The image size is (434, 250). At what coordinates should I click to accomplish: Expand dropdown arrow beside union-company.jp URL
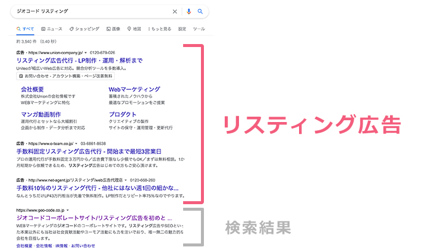pos(85,52)
